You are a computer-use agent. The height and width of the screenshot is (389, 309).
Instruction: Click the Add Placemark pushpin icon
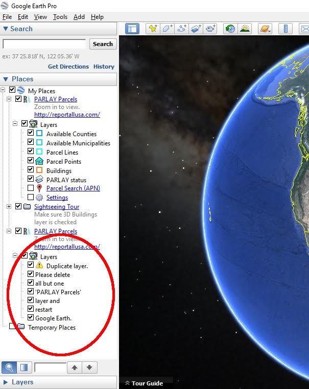(152, 29)
